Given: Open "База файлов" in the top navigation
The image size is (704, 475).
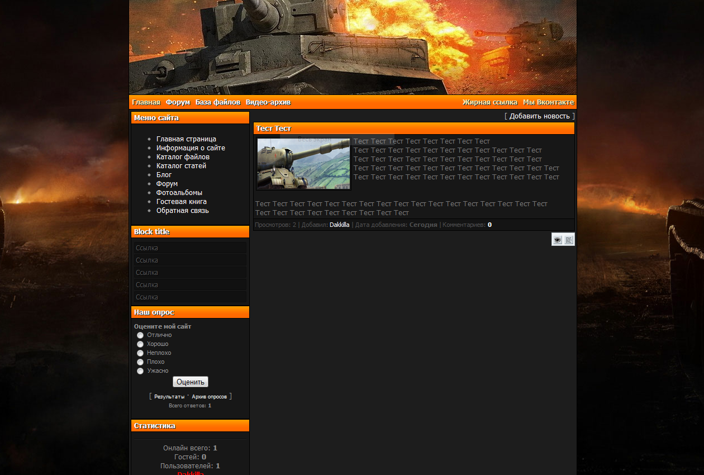Looking at the screenshot, I should click(217, 102).
